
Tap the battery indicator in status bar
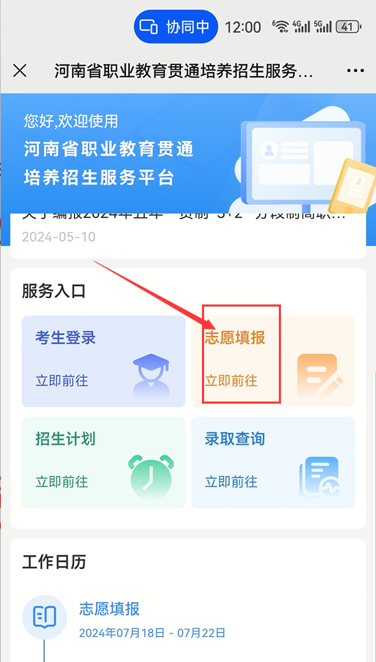[x=349, y=27]
